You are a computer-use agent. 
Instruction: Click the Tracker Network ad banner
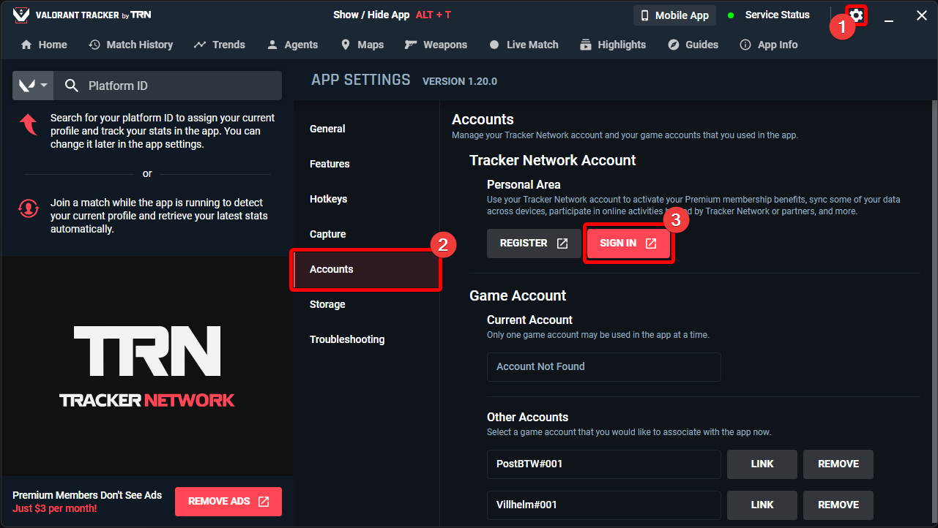[x=147, y=366]
